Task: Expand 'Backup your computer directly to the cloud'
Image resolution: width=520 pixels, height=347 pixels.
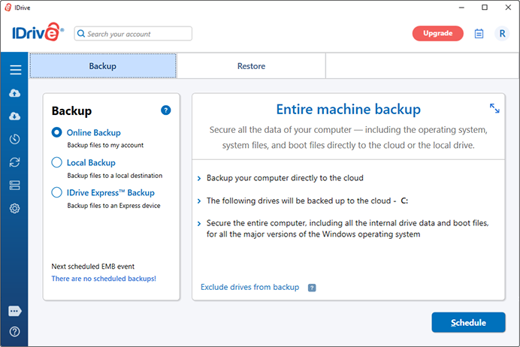Action: [x=199, y=178]
